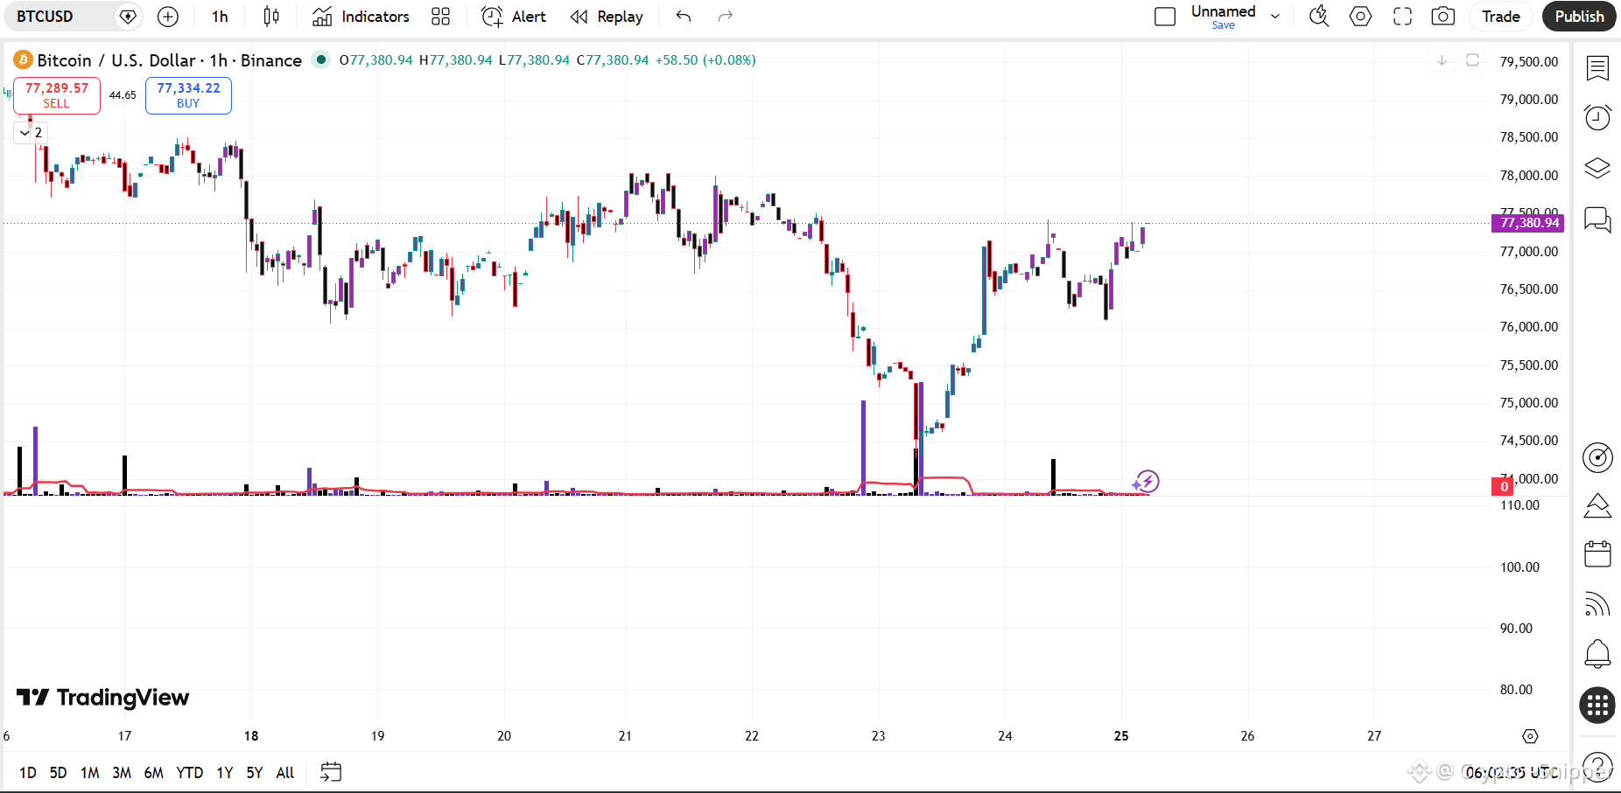Select the YTD time range

[x=189, y=773]
